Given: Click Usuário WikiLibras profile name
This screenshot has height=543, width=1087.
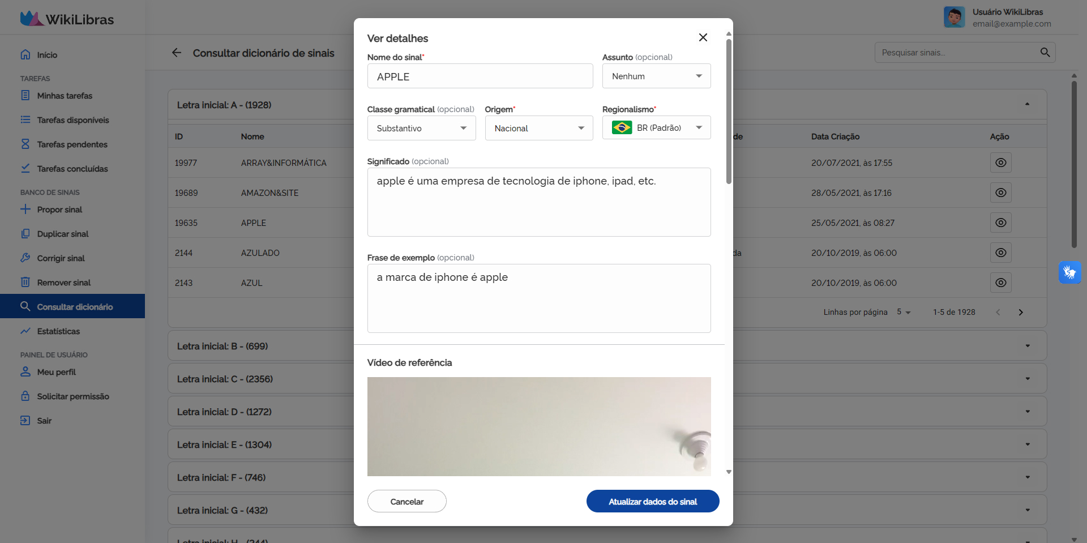Looking at the screenshot, I should pos(1008,12).
